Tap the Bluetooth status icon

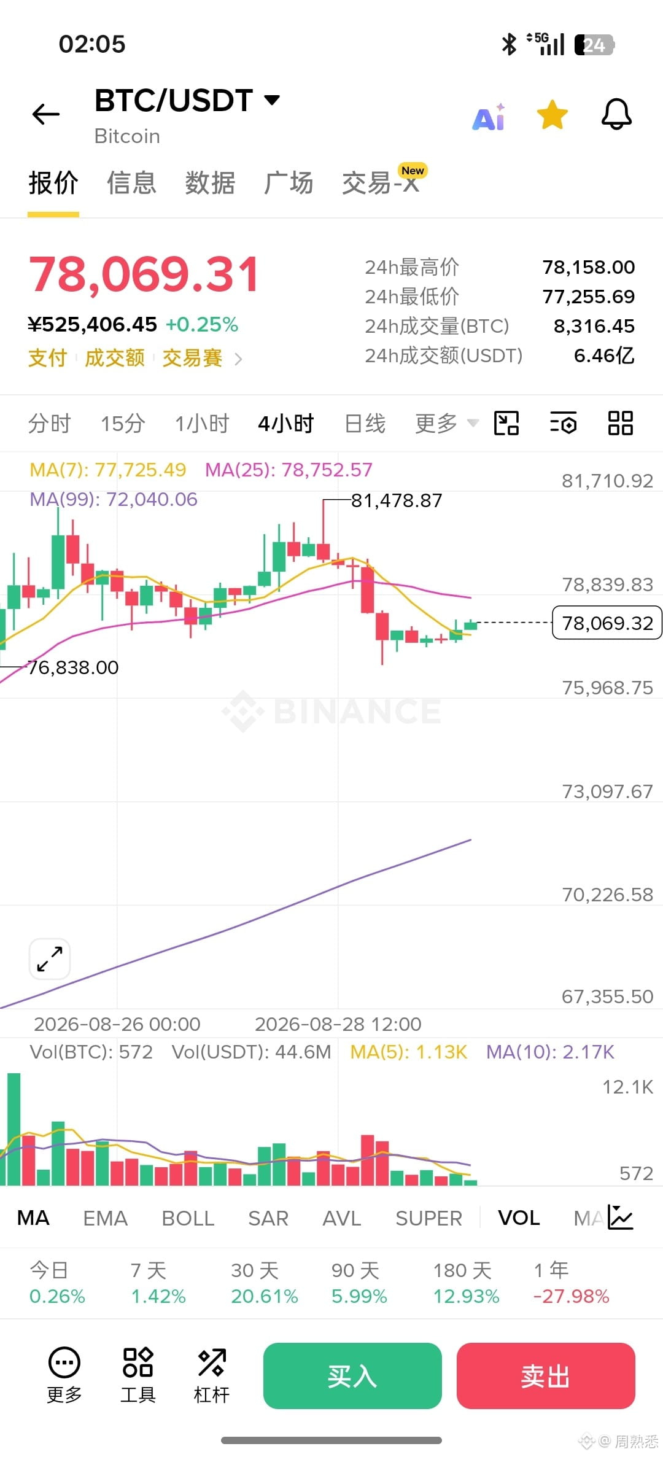click(x=509, y=44)
